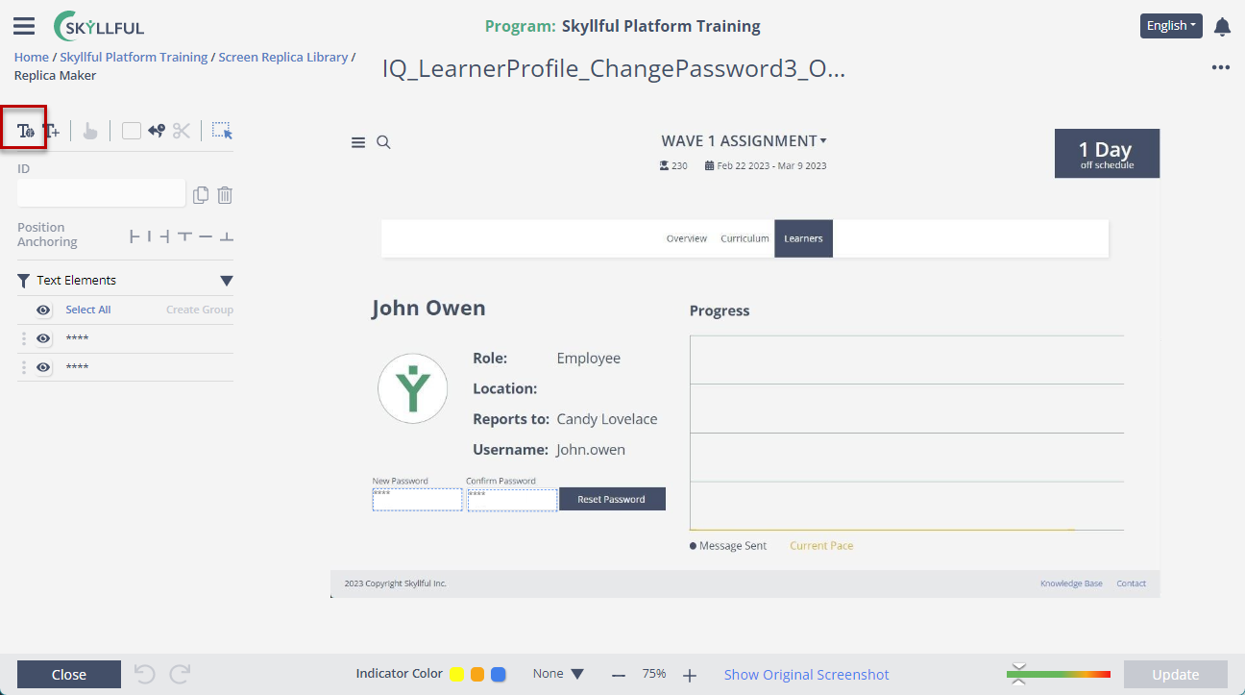The height and width of the screenshot is (695, 1245).
Task: Select the hand pointer tool
Action: click(90, 131)
